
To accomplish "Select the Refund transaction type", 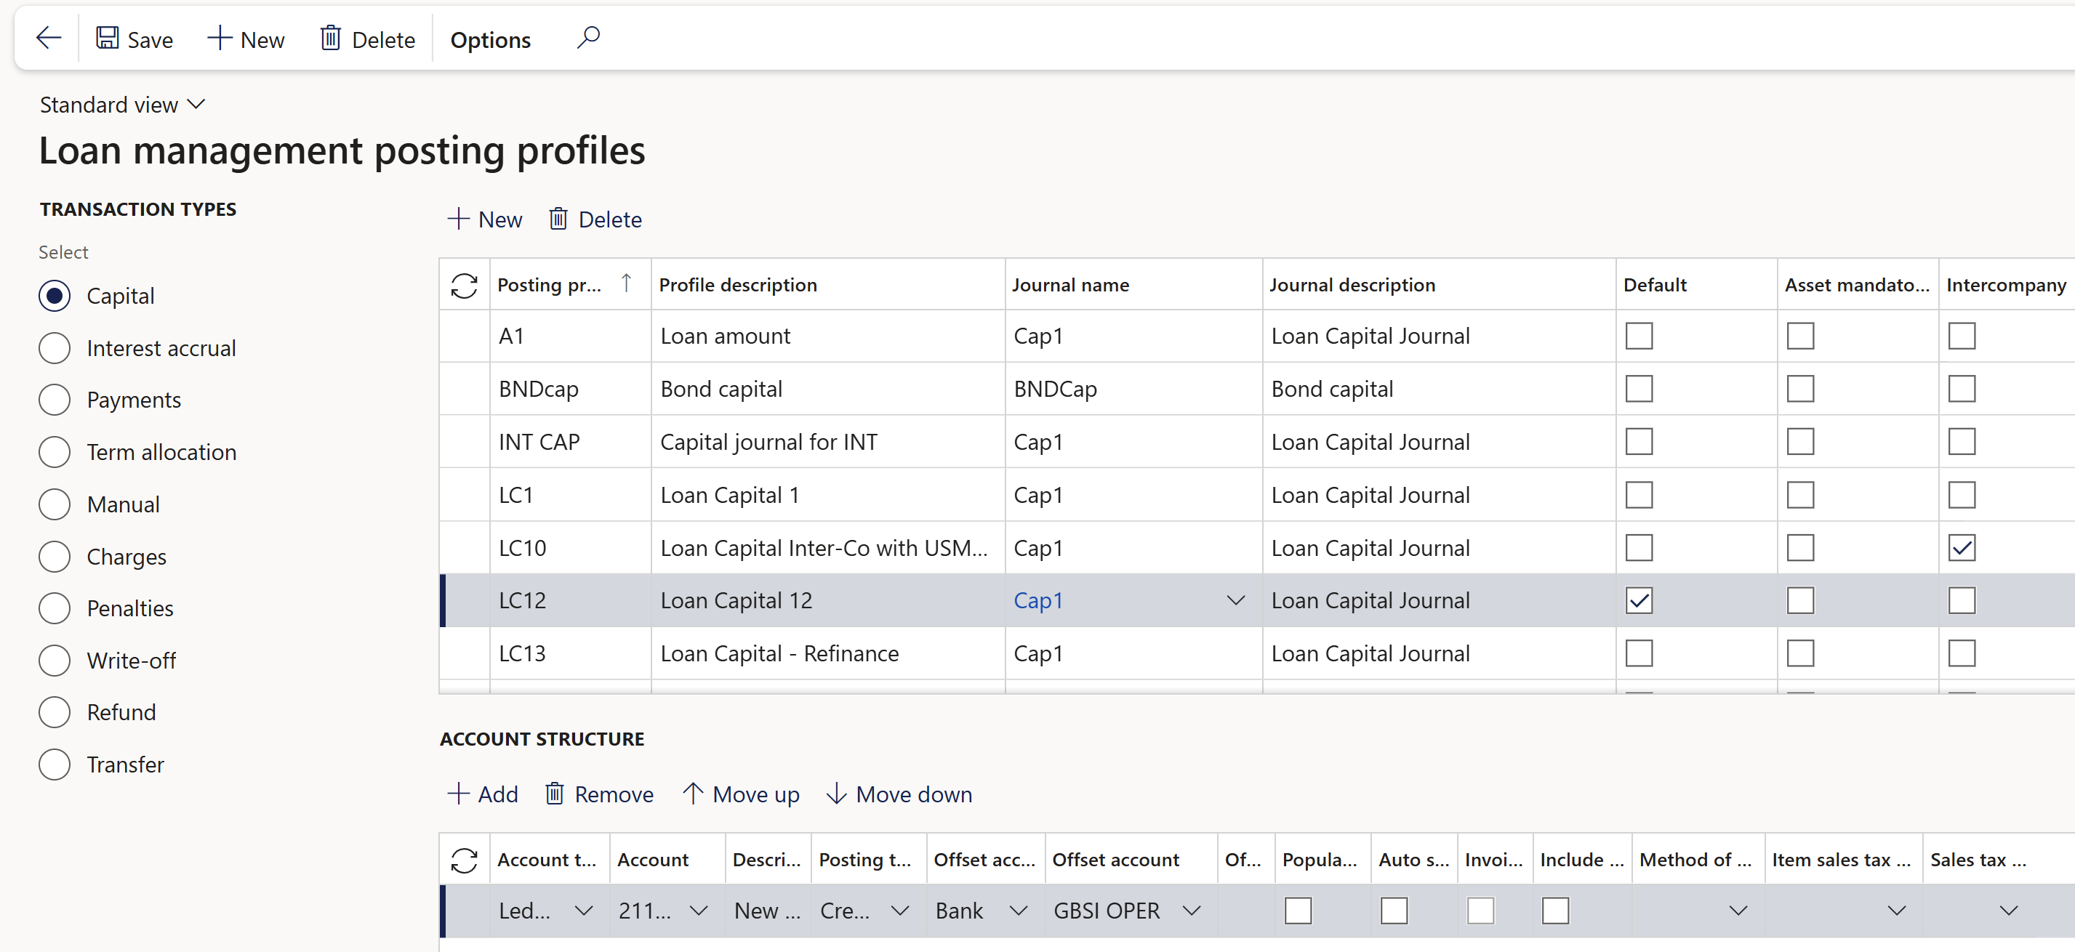I will [x=55, y=712].
